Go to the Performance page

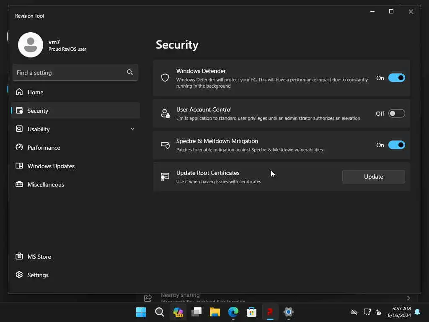click(75, 148)
